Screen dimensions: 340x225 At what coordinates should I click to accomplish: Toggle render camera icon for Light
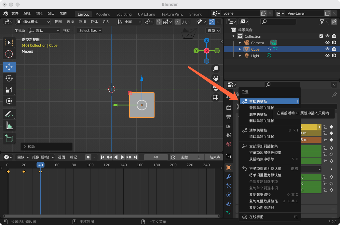click(334, 56)
